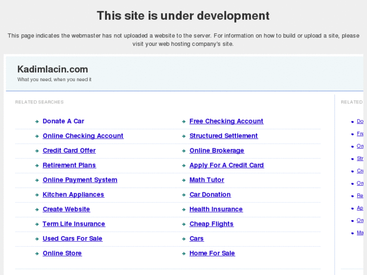Click the arrow icon beside Cheap Flights
The height and width of the screenshot is (275, 367).
click(184, 224)
